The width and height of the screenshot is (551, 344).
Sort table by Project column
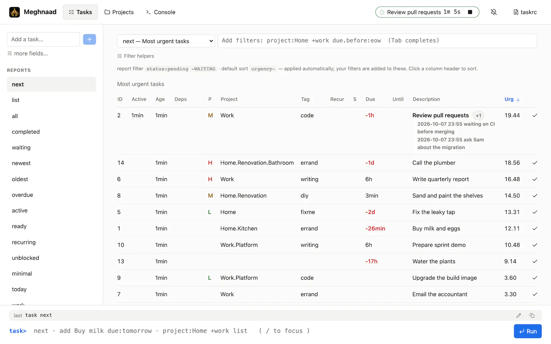click(x=229, y=99)
